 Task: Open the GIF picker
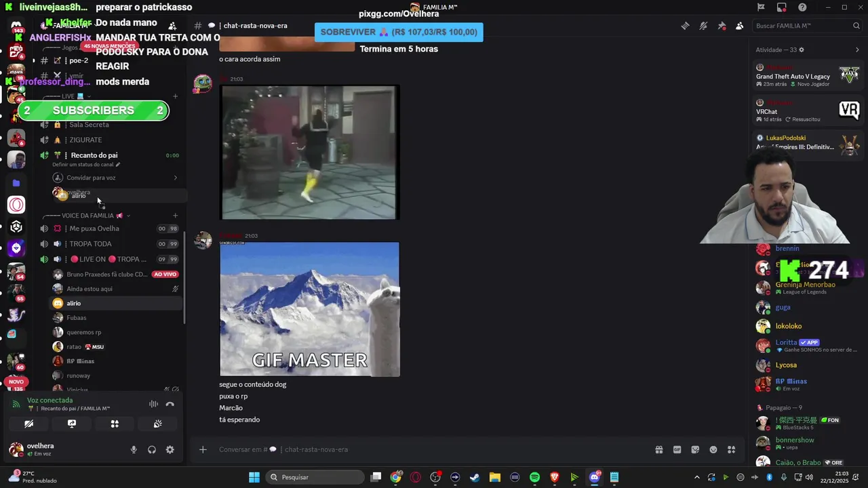click(677, 449)
